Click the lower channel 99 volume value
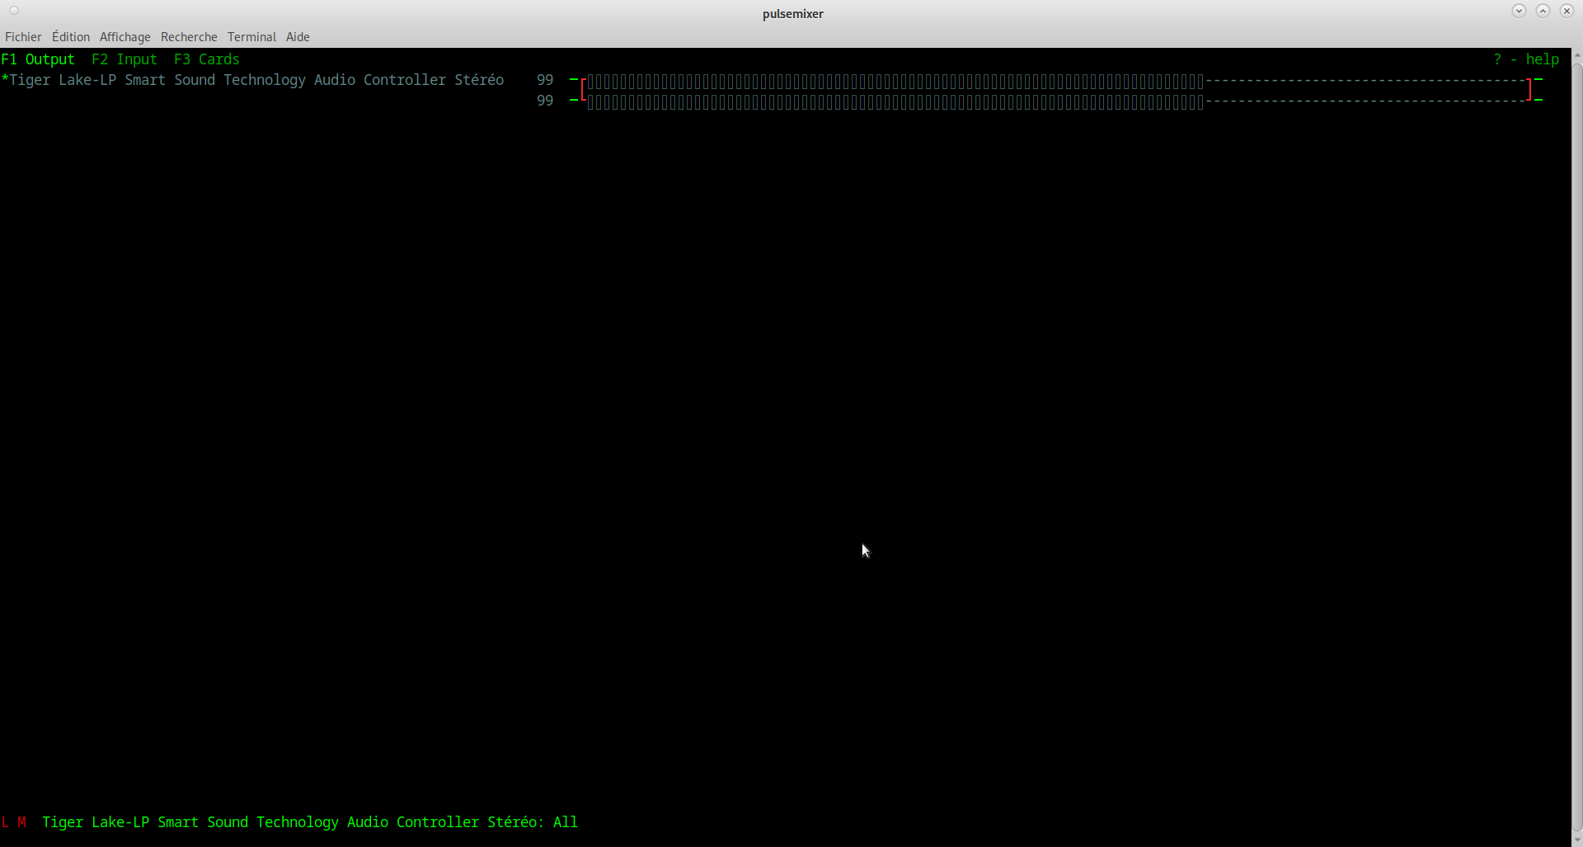The height and width of the screenshot is (847, 1583). click(x=545, y=101)
